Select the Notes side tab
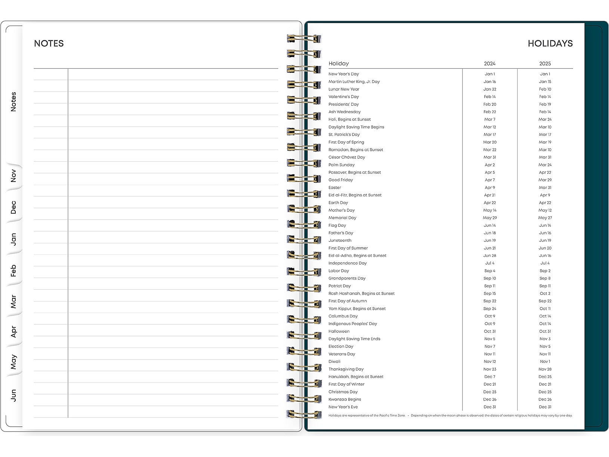Screen dimensions: 609x457 (x=13, y=102)
